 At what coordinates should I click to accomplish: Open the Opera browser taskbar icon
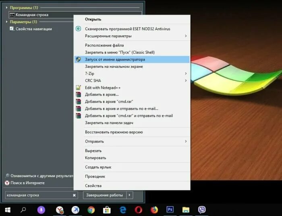pyautogui.click(x=139, y=210)
